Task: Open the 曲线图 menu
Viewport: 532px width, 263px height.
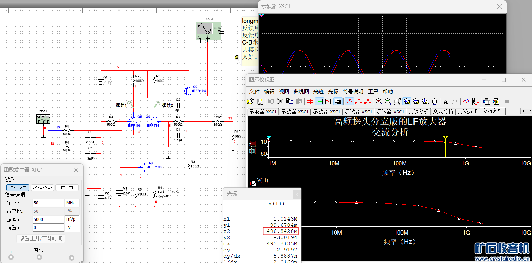Action: (301, 91)
